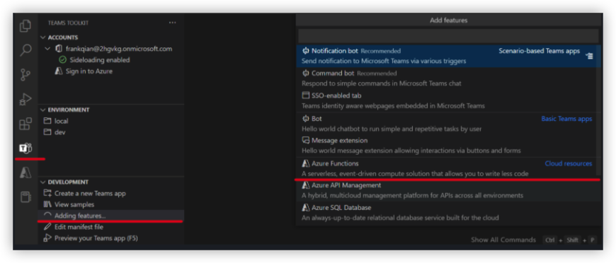Open the notebook icon below Azure icon
Viewport: 616px width, 263px height.
(25, 197)
